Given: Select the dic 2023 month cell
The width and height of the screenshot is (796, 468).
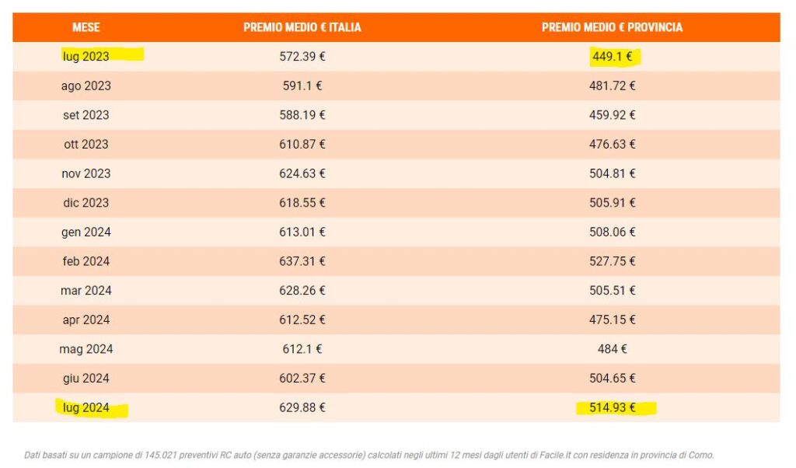Looking at the screenshot, I should click(x=86, y=203).
